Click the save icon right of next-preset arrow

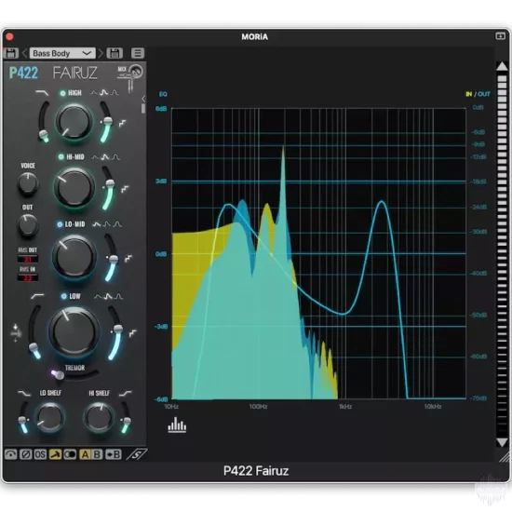tap(115, 53)
